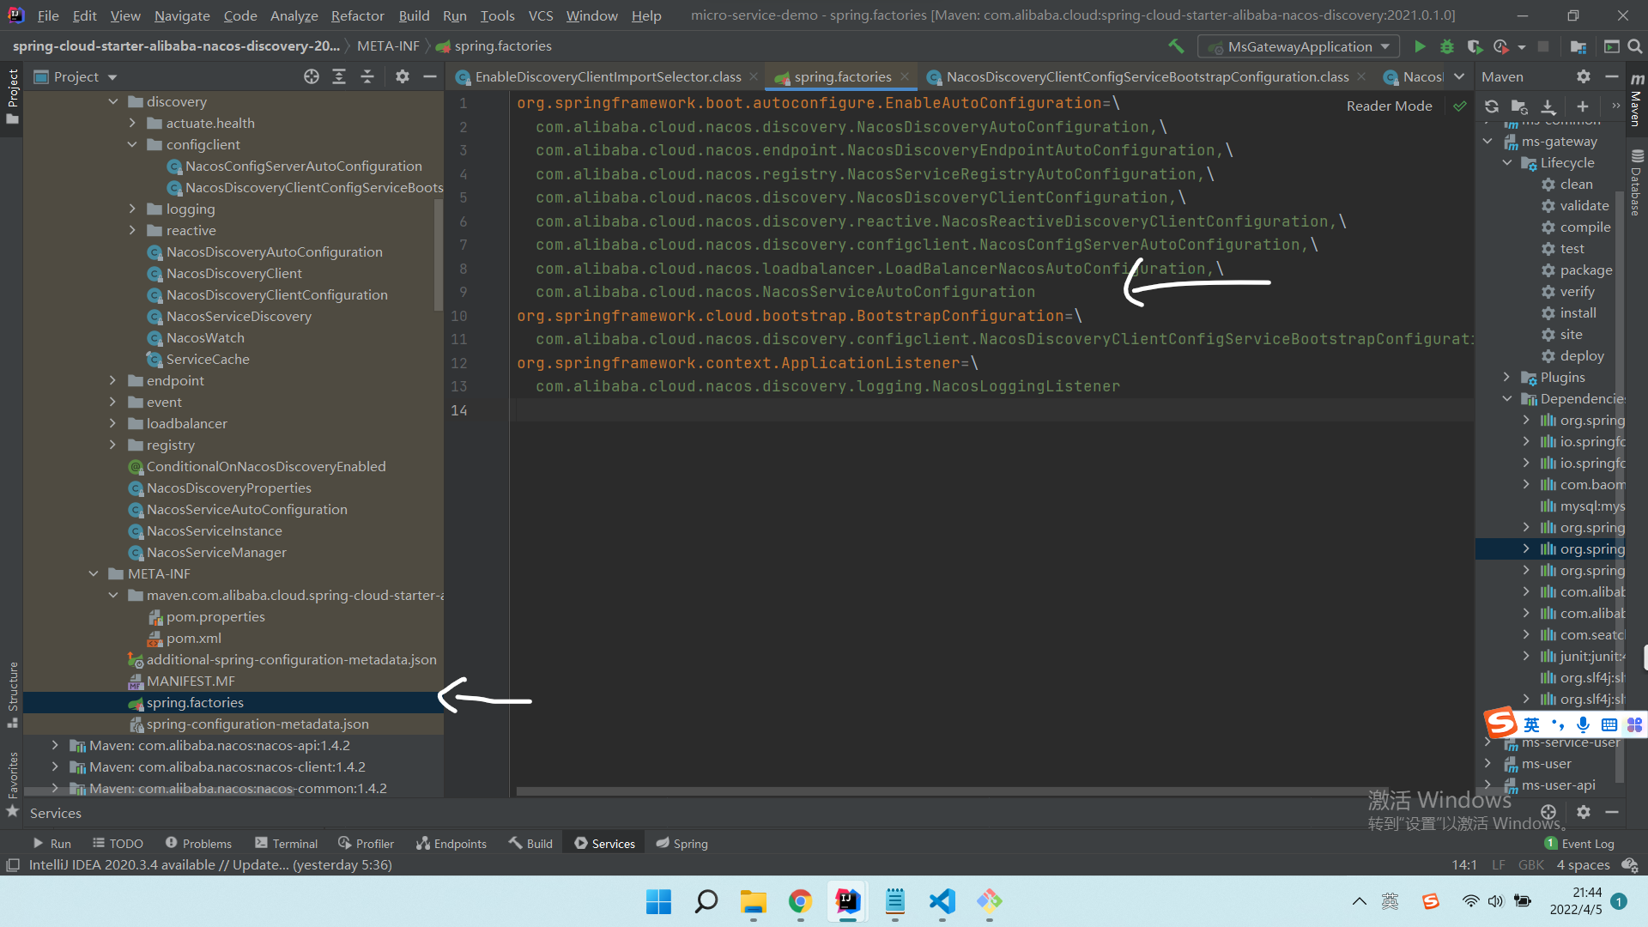Run MsGatewayApplication with the green play icon
1648x927 pixels.
tap(1420, 46)
